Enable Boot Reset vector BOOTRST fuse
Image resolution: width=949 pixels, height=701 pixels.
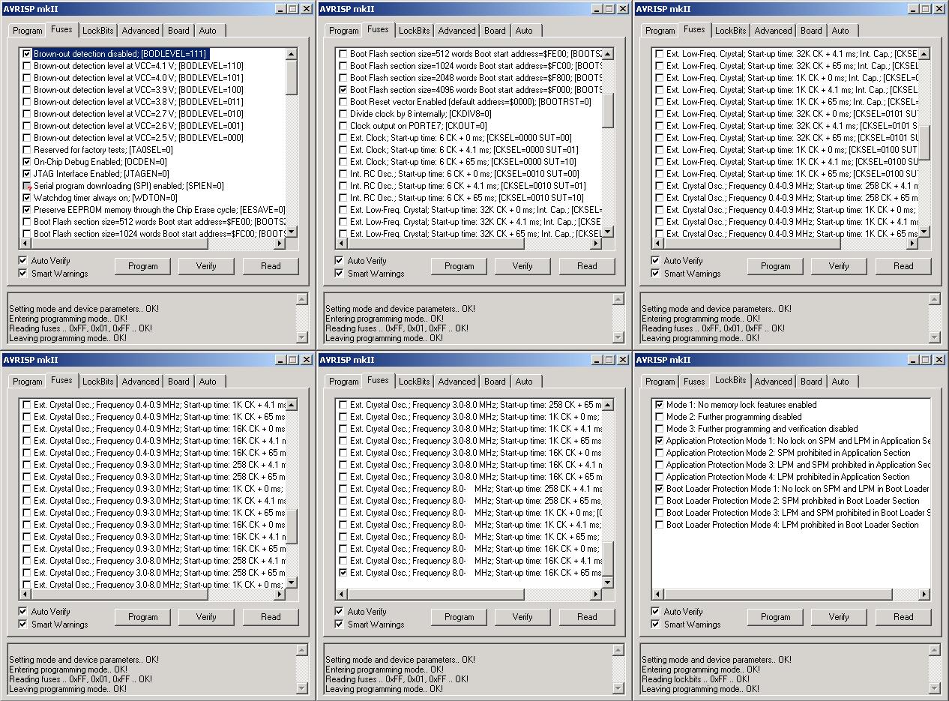(x=343, y=102)
